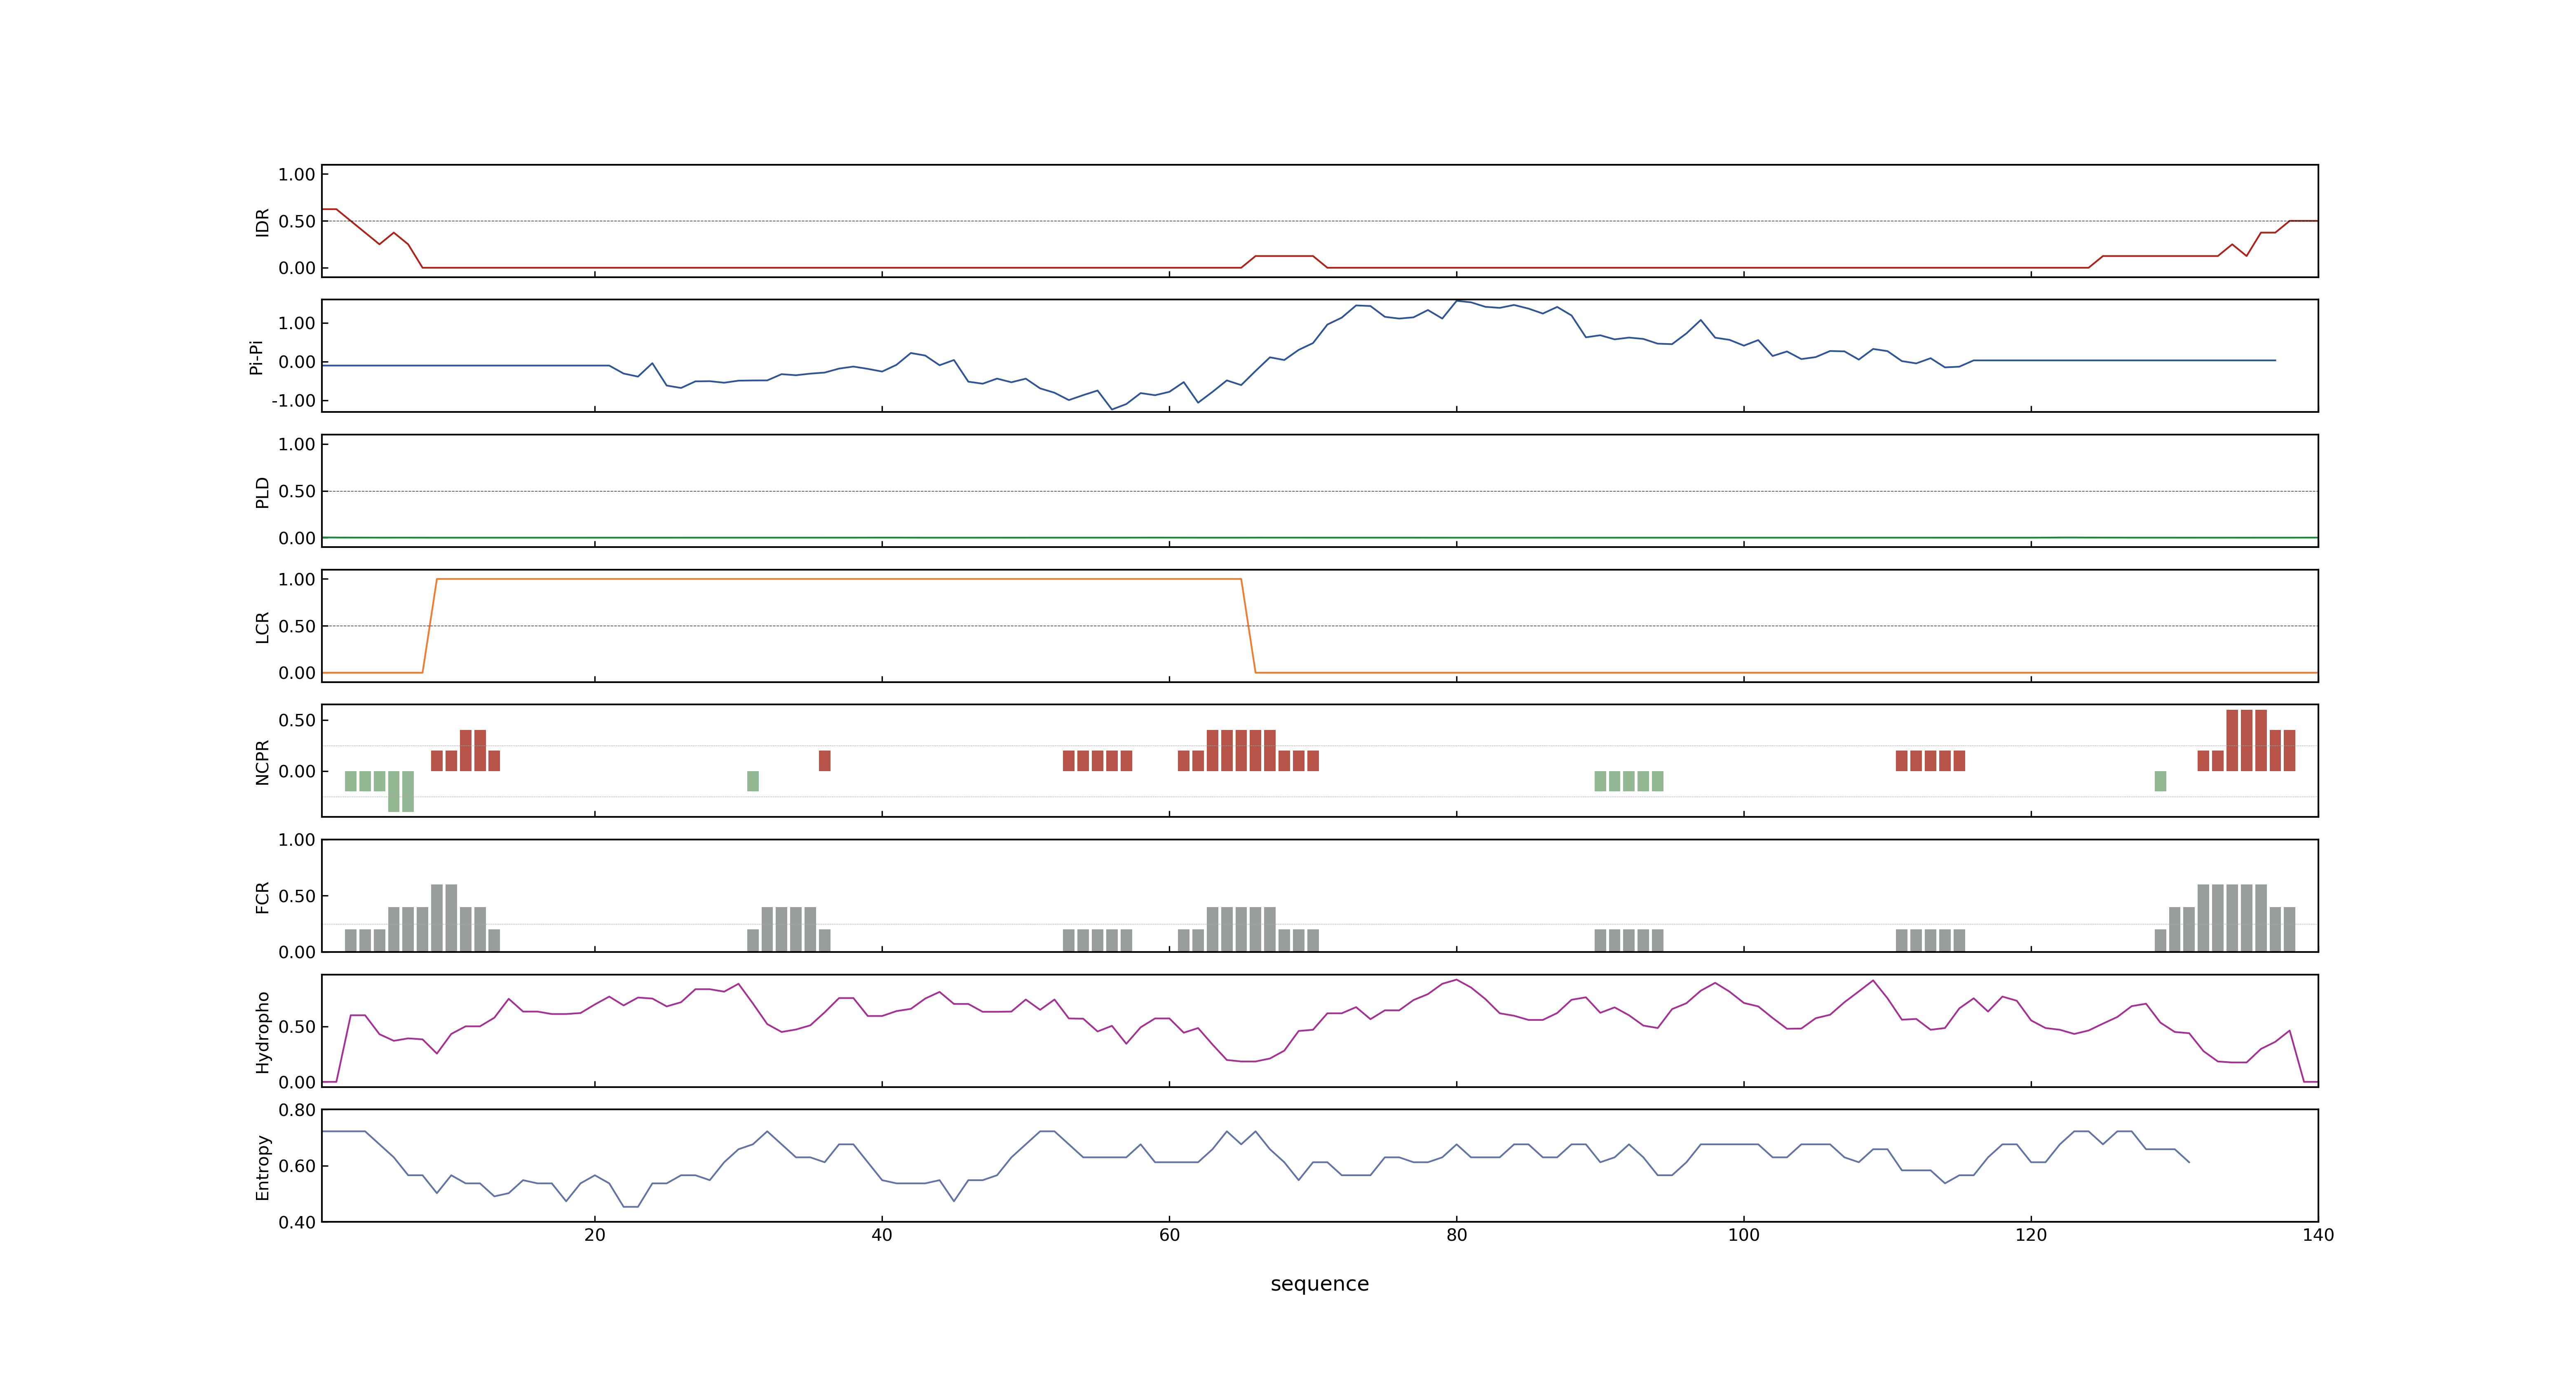Click the red NCPR bar group near 113
The width and height of the screenshot is (2576, 1373).
point(1930,760)
